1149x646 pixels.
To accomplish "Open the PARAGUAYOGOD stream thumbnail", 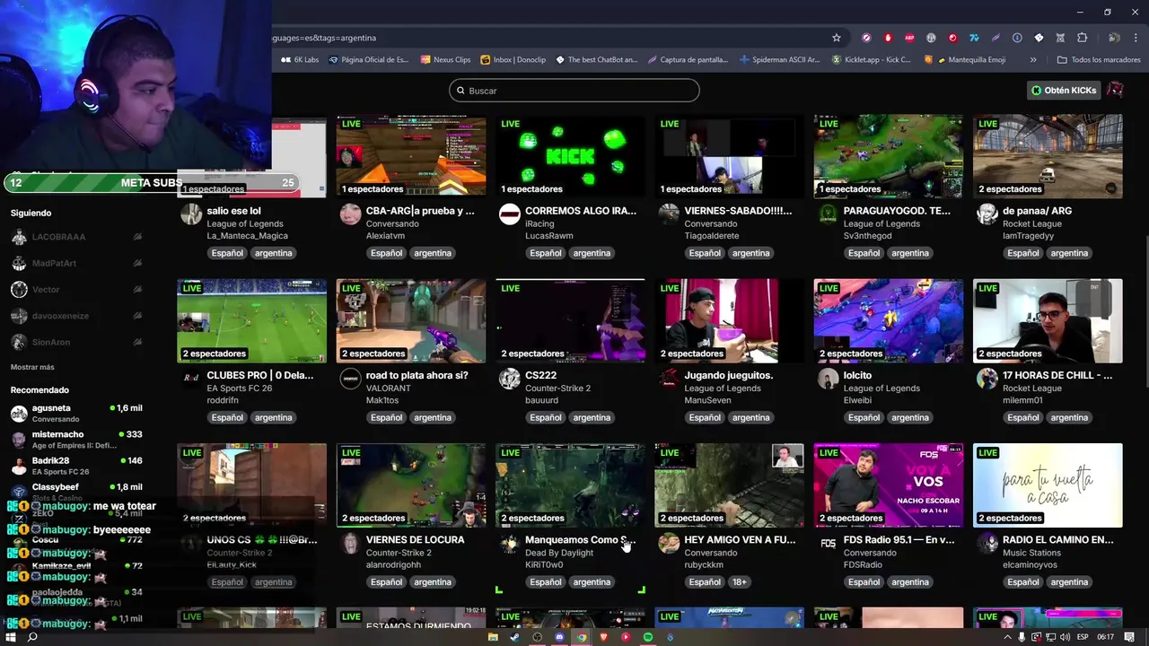I will click(889, 155).
